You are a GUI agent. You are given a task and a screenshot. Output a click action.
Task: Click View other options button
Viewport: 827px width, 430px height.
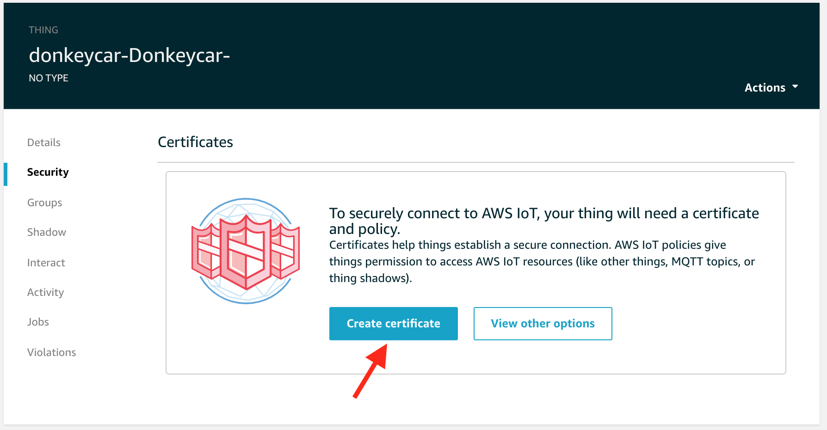(543, 324)
